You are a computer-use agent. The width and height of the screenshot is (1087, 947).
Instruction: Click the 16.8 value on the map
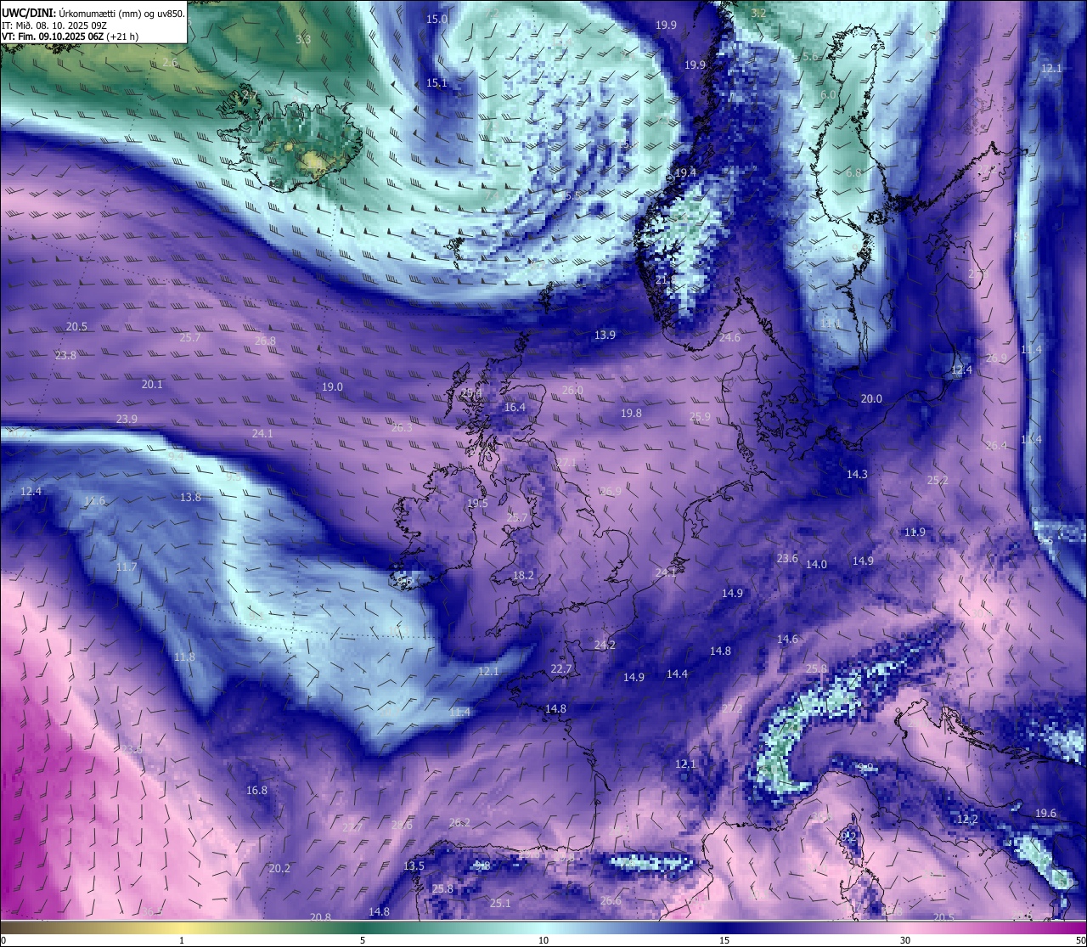click(256, 790)
